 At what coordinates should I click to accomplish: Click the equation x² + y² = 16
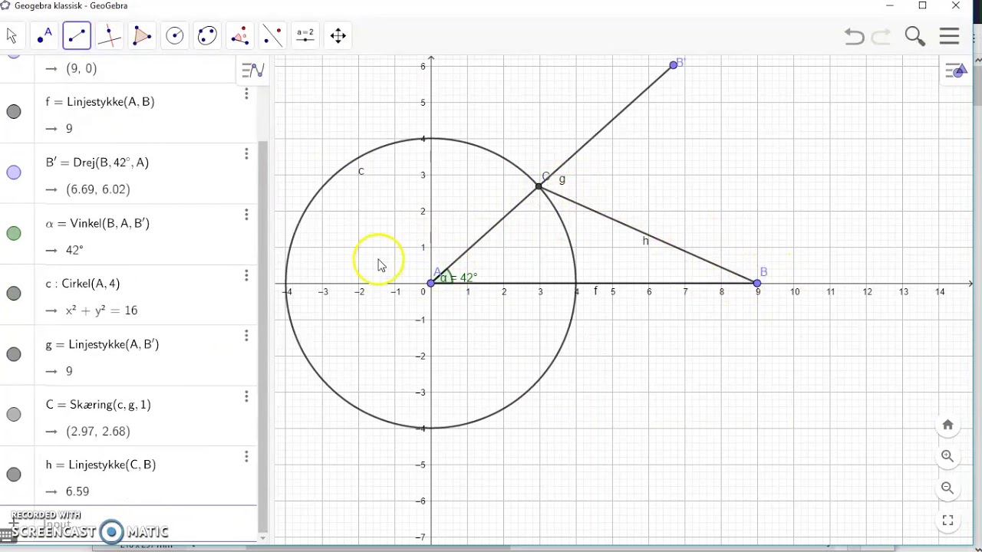(x=101, y=310)
